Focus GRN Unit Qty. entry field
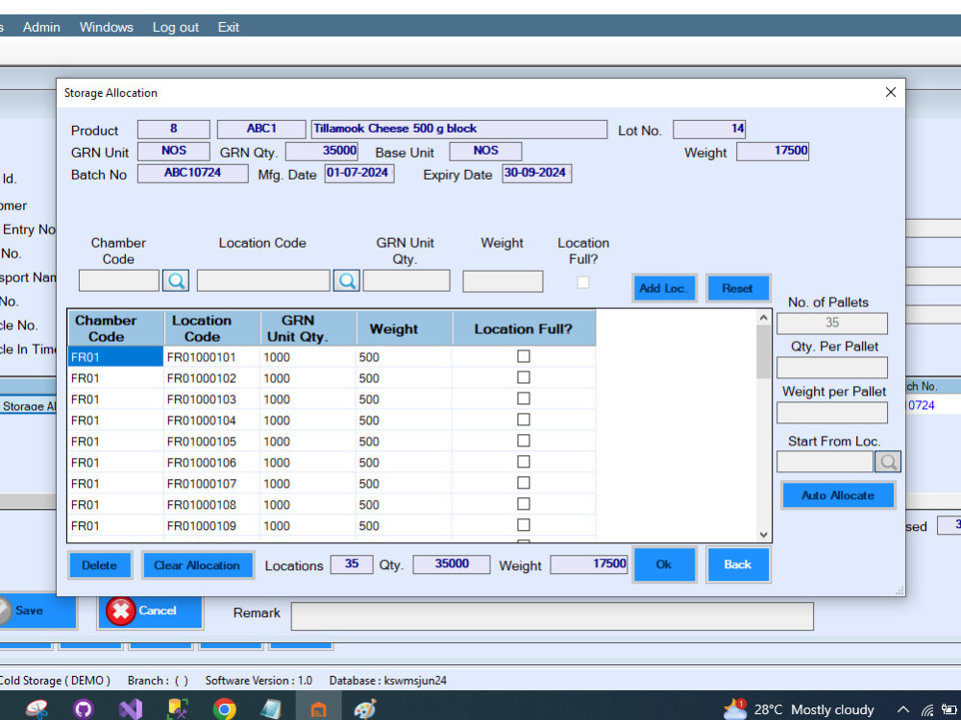Screen dimensions: 961x720 coord(407,281)
